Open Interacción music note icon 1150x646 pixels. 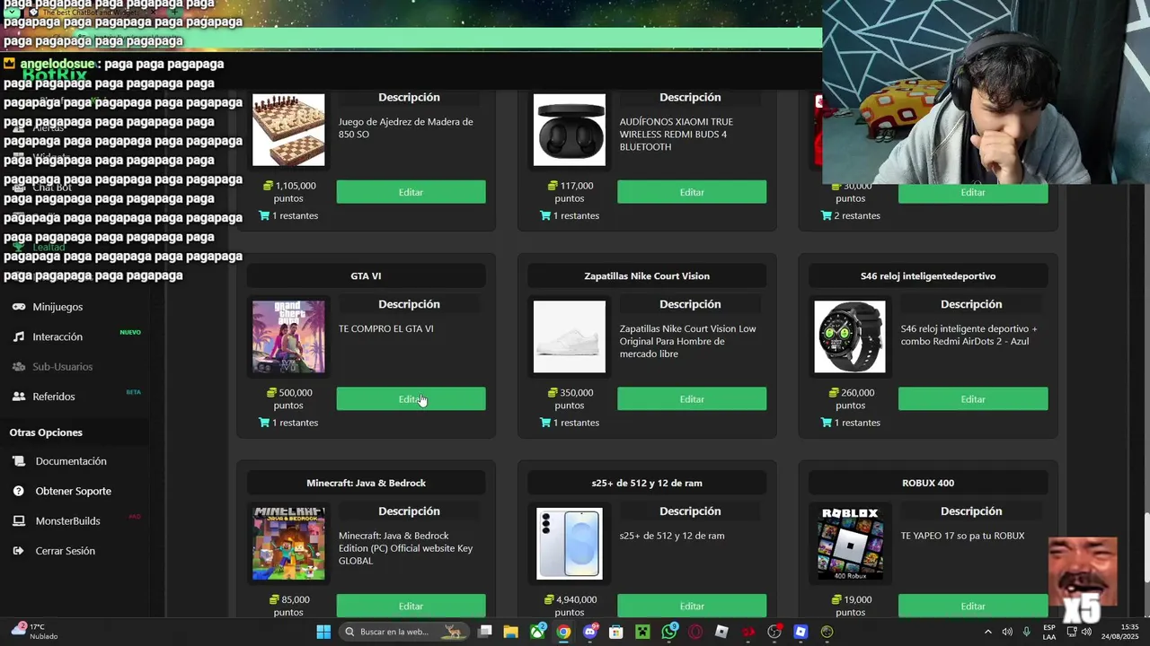pos(19,336)
